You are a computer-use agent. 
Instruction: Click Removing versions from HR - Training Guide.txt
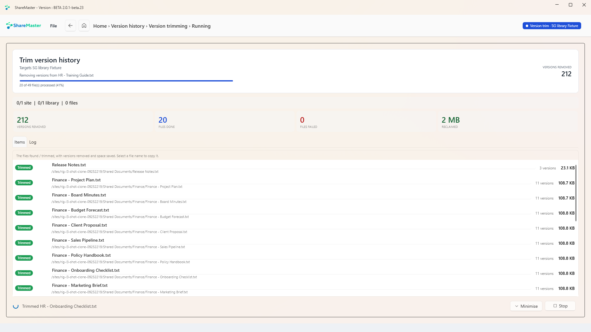click(x=56, y=75)
